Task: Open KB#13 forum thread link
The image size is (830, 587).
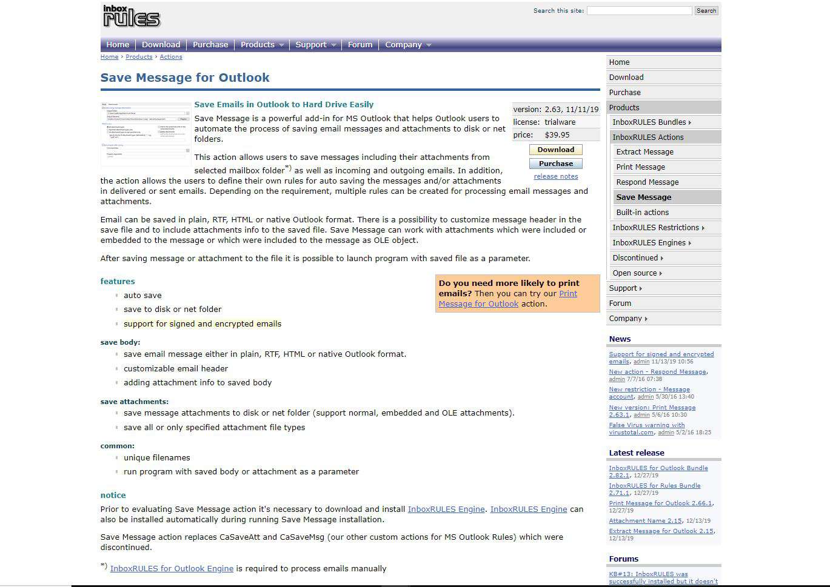Action: click(663, 577)
